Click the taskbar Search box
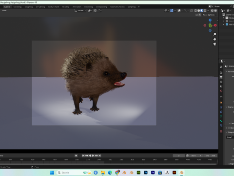The width and height of the screenshot is (234, 176). (x=74, y=173)
